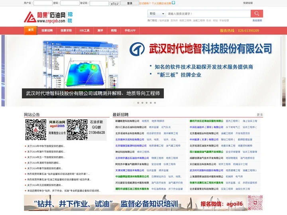Open the 测评 navigation tab

point(100,31)
